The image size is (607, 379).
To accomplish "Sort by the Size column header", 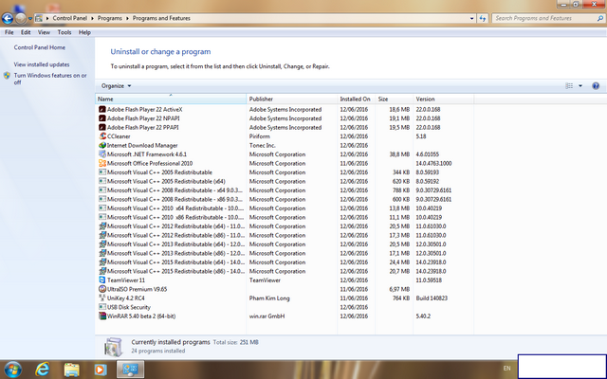I will pyautogui.click(x=394, y=99).
